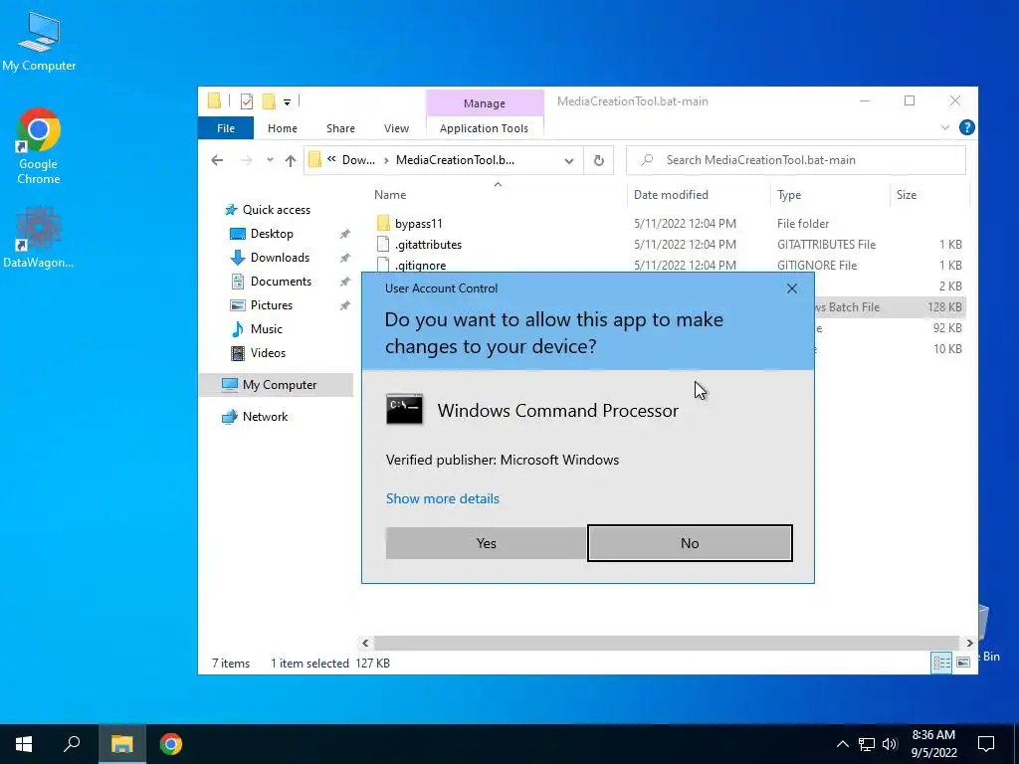Show hidden system tray icons

click(x=842, y=744)
